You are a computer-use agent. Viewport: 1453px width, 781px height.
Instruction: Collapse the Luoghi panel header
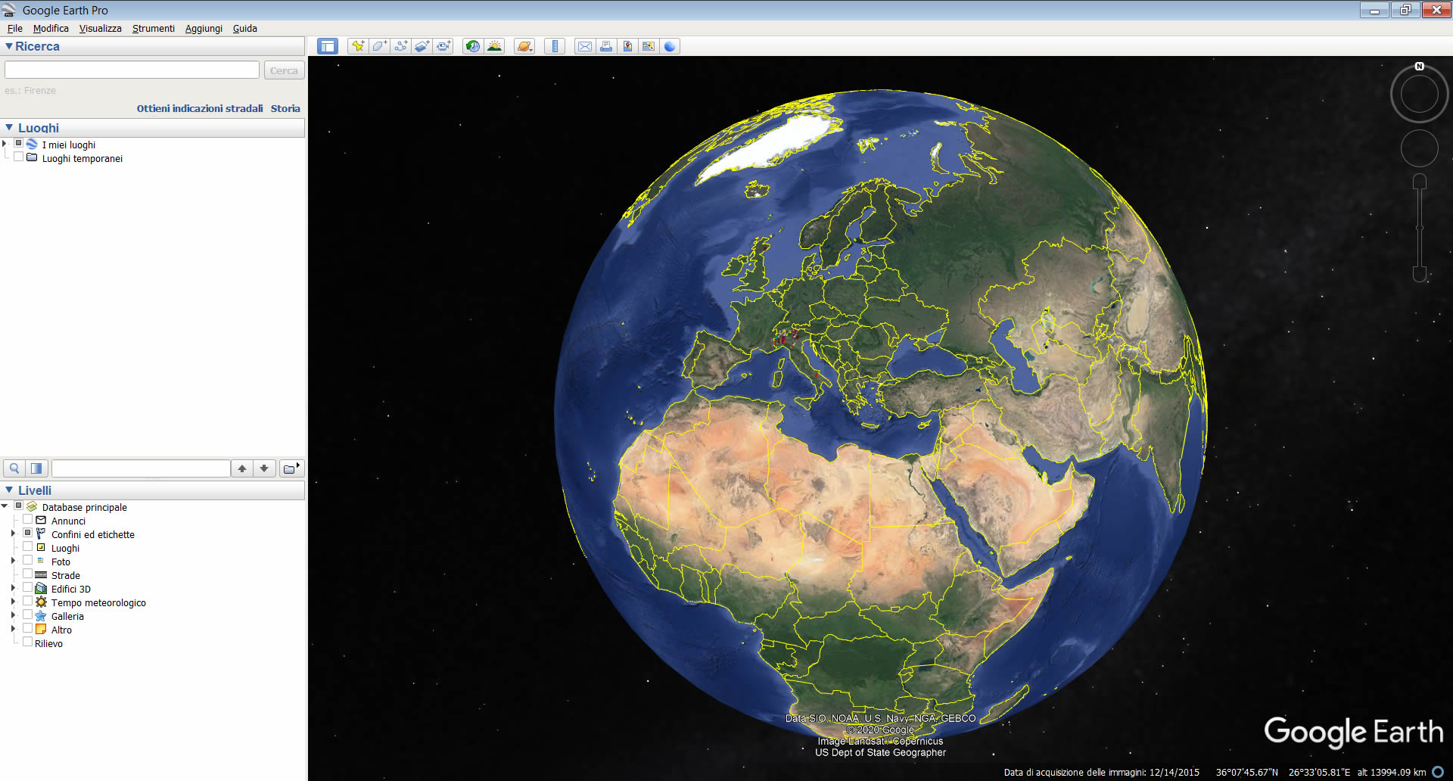(9, 128)
